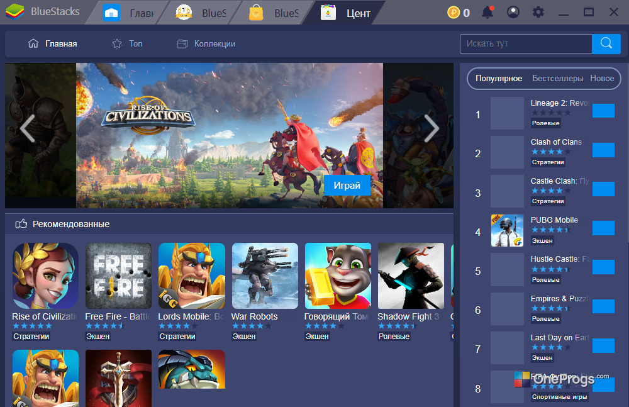This screenshot has width=629, height=407.
Task: Click the Rise of Civilizations title text
Action: coord(45,316)
